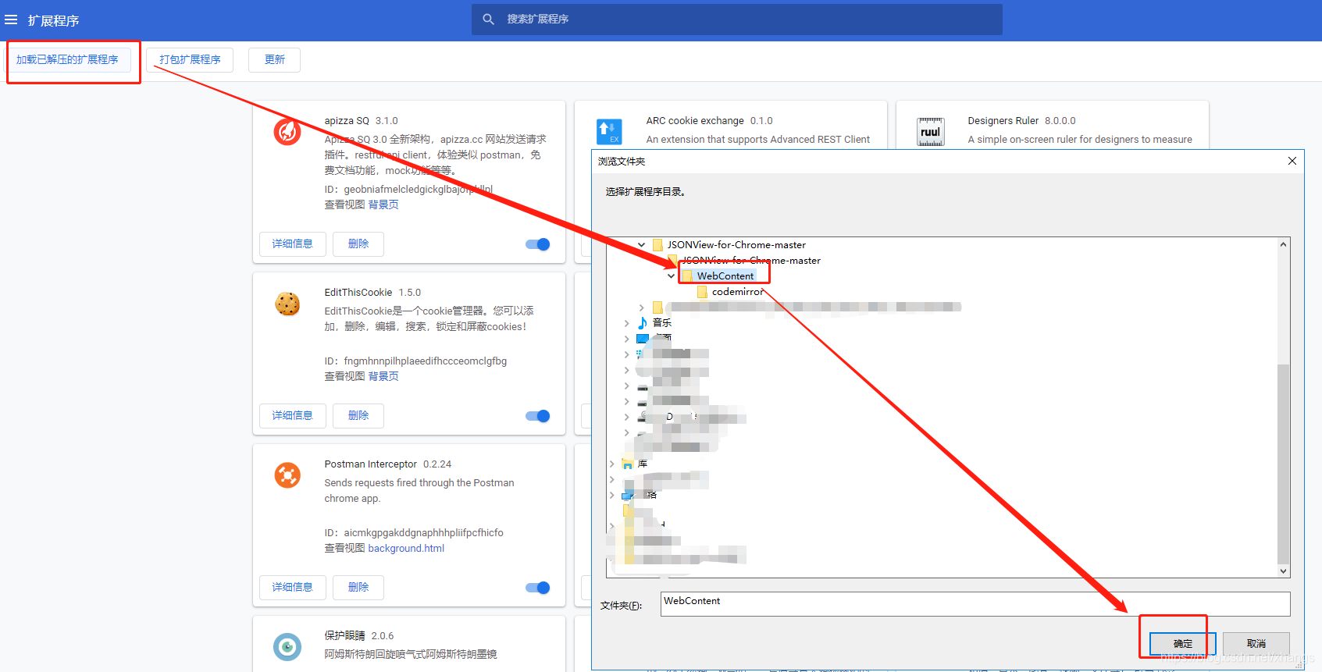The image size is (1322, 672).
Task: Click the JSONView-for-Chrome-master top folder icon
Action: [x=657, y=245]
